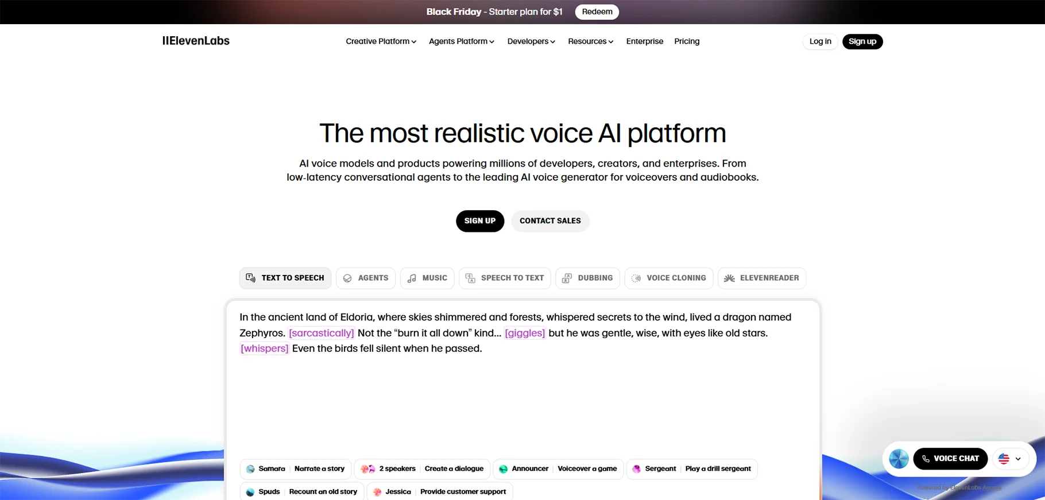The height and width of the screenshot is (500, 1045).
Task: Open the ElevenReader tab
Action: (x=762, y=278)
